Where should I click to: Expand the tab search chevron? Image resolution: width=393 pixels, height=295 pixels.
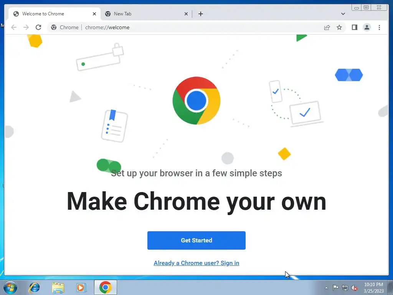click(x=343, y=14)
